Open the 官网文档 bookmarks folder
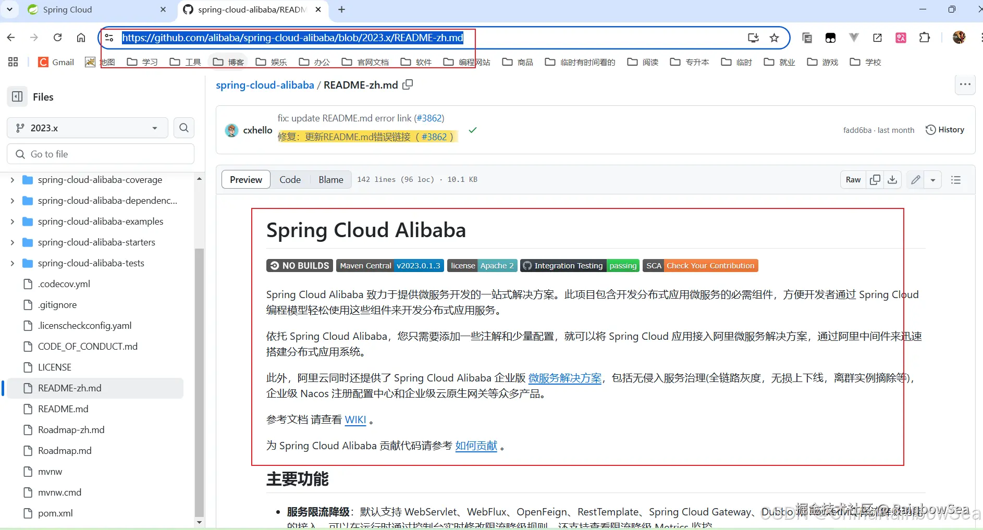The width and height of the screenshot is (983, 530). [x=365, y=62]
